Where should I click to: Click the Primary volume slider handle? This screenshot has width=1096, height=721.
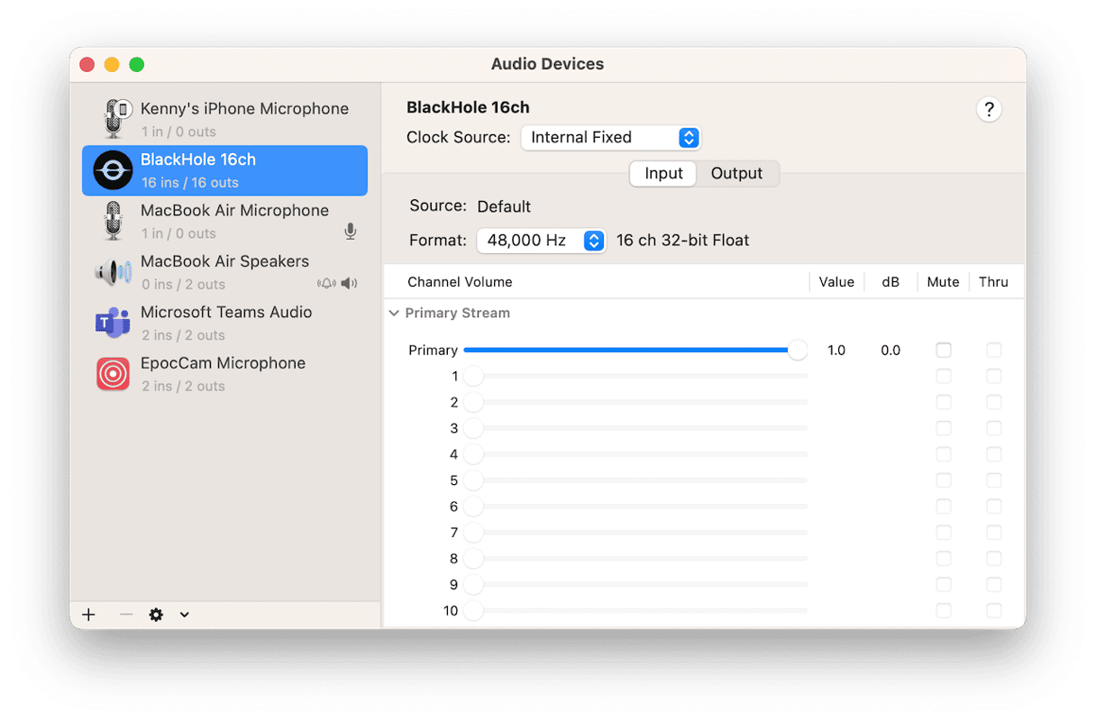[x=797, y=350]
